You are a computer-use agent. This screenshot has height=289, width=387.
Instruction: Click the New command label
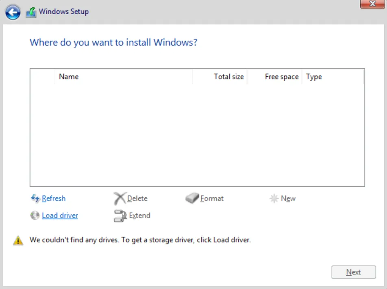(288, 198)
